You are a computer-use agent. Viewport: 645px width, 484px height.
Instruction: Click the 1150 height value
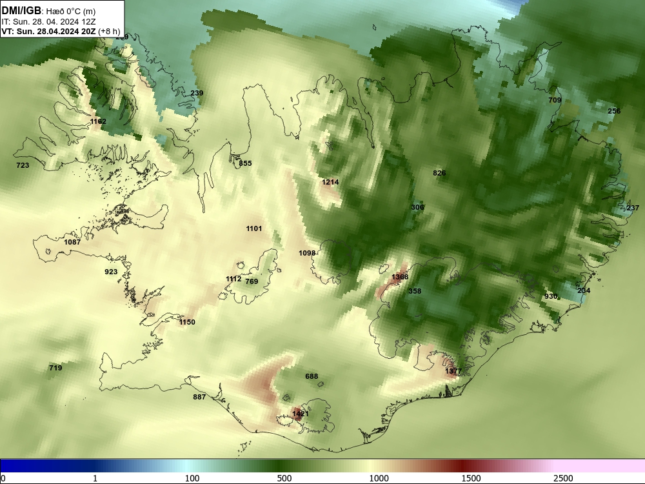(187, 322)
